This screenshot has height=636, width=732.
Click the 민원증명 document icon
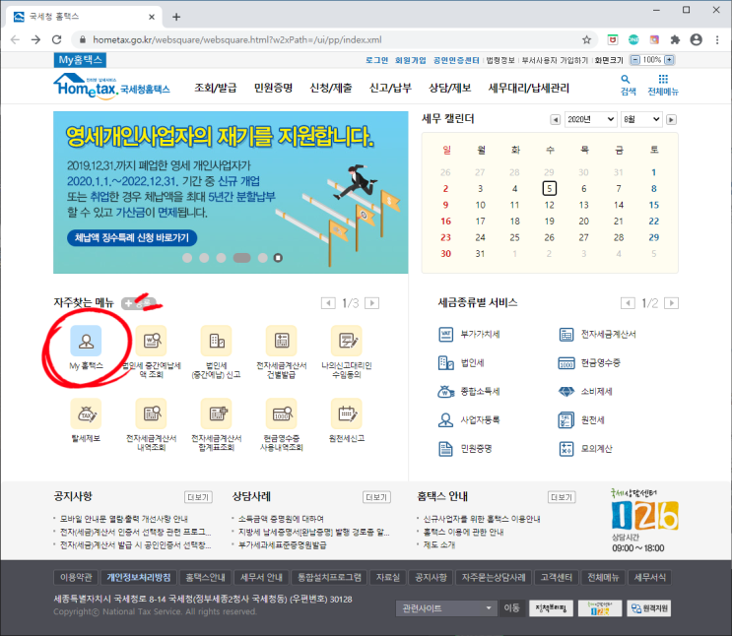pyautogui.click(x=446, y=448)
